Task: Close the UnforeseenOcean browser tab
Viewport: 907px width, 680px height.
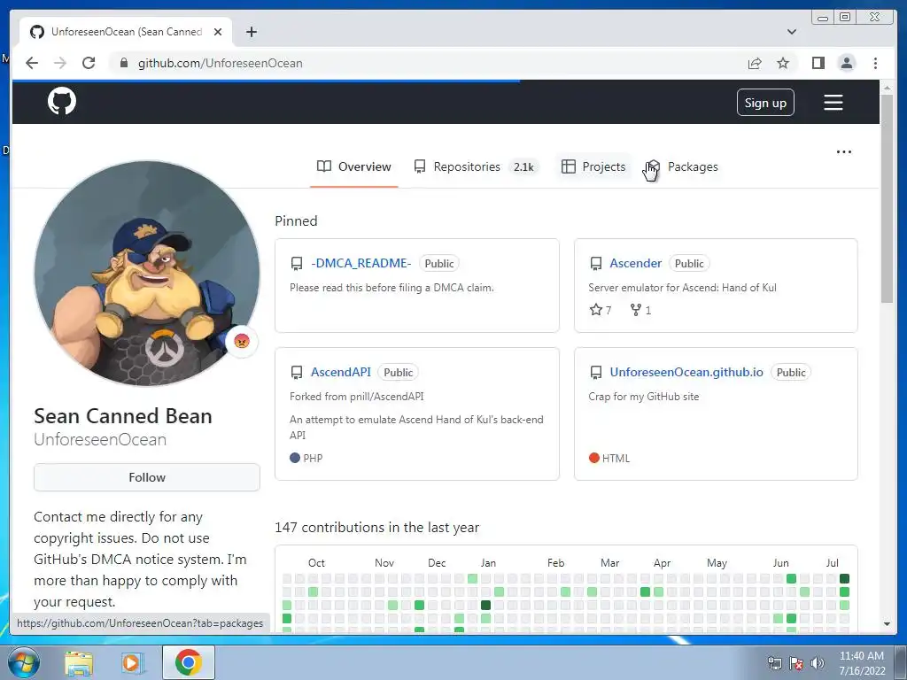Action: (x=218, y=32)
